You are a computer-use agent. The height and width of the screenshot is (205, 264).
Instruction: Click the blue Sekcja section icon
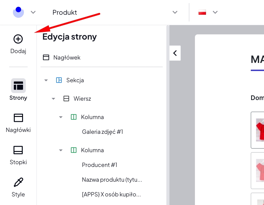click(59, 80)
